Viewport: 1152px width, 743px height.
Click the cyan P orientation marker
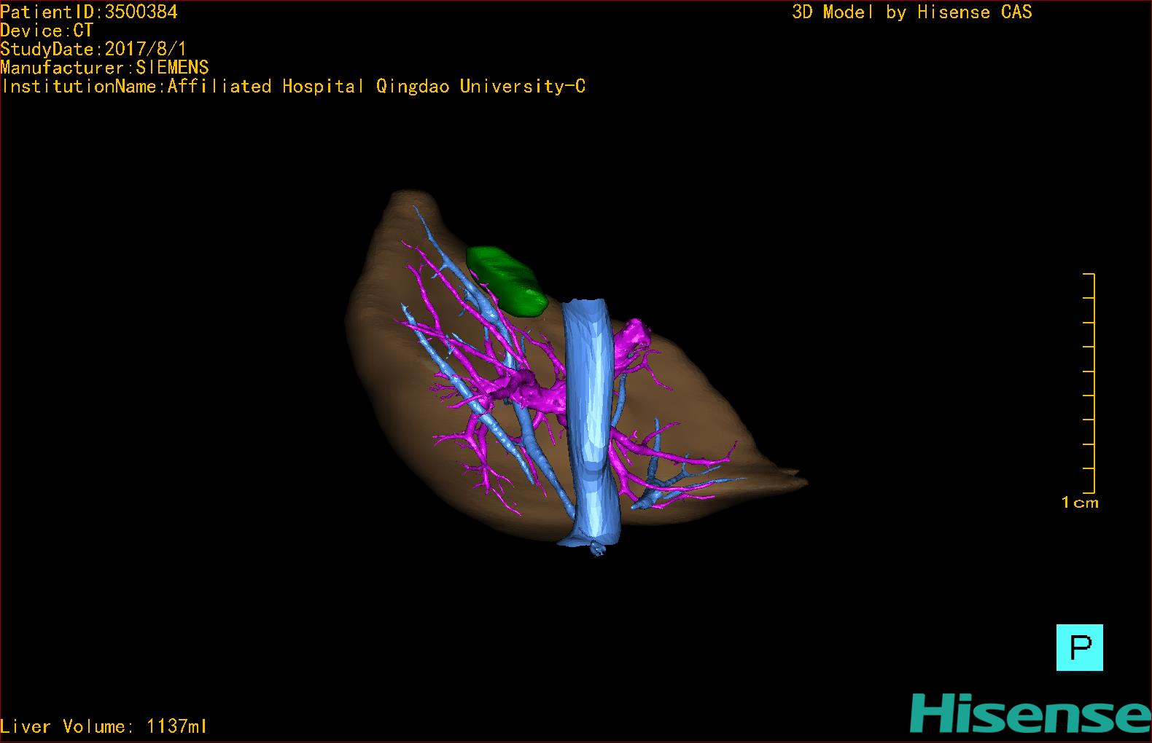coord(1079,647)
